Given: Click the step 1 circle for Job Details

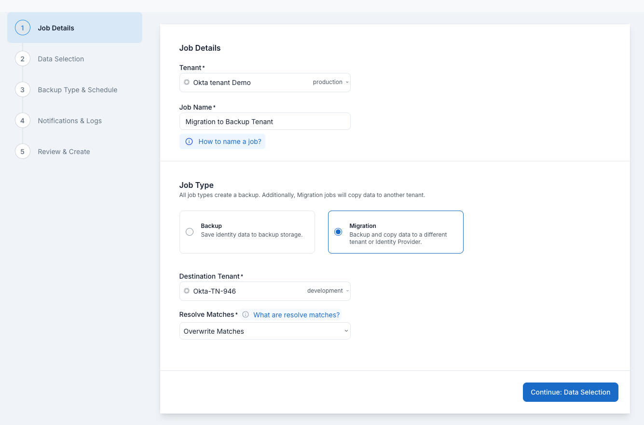Looking at the screenshot, I should (22, 28).
